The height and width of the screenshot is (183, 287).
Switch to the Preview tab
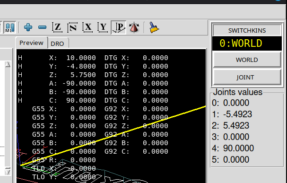point(31,43)
